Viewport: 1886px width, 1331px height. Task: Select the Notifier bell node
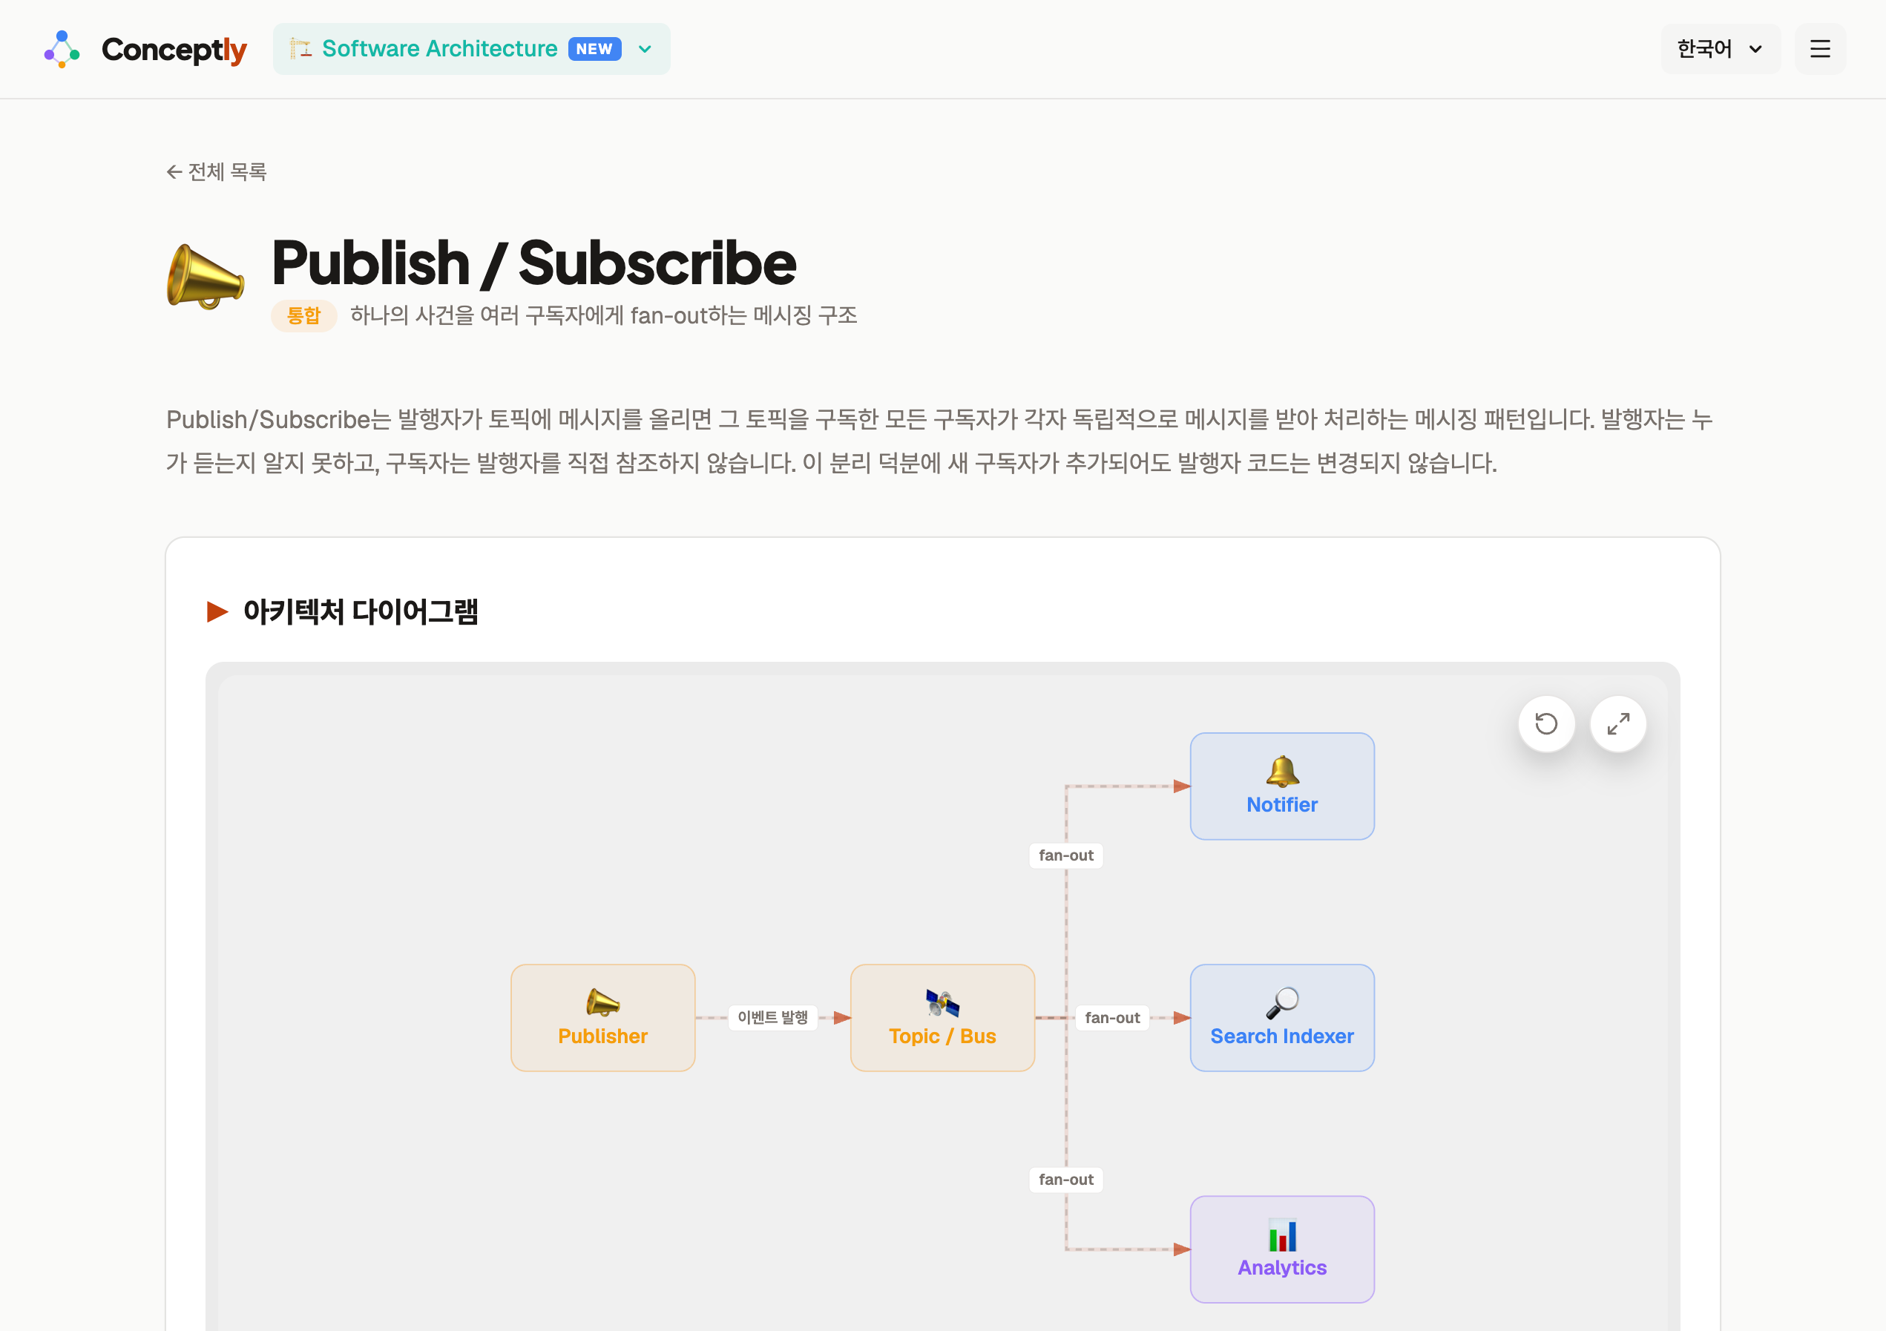click(1281, 786)
